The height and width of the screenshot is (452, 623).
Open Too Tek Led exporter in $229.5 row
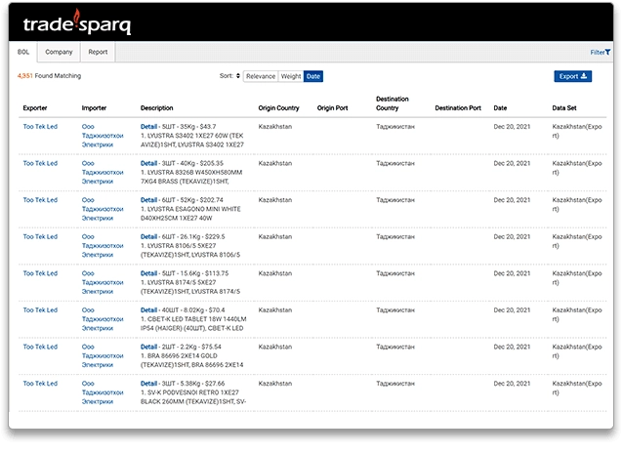(x=40, y=236)
